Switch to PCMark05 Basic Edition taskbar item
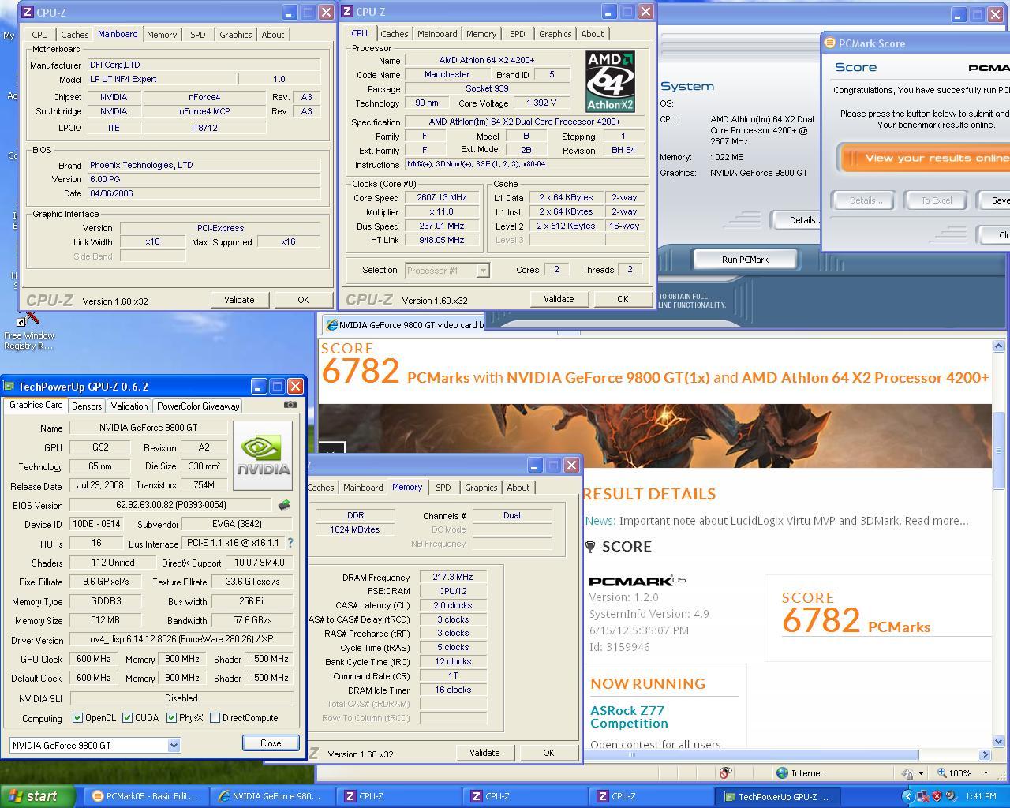 click(145, 796)
